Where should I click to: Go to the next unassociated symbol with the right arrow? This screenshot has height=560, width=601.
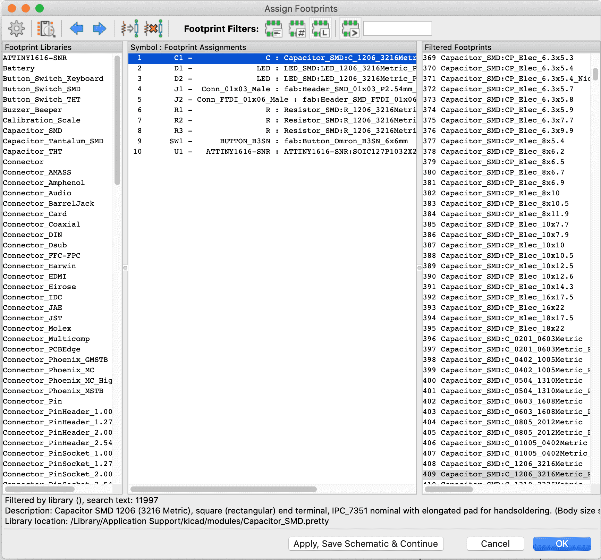click(100, 28)
